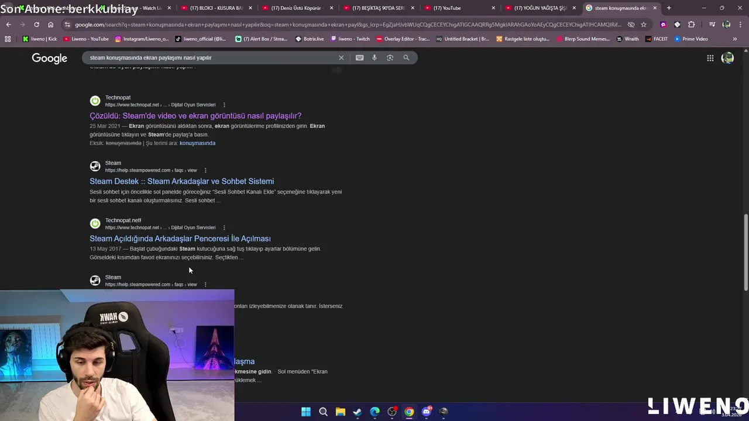Open the on-screen keyboard input tool
749x421 pixels.
(359, 58)
